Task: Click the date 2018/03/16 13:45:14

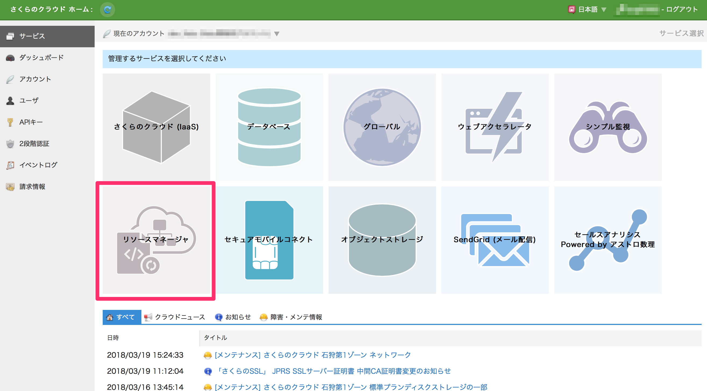Action: pos(145,387)
